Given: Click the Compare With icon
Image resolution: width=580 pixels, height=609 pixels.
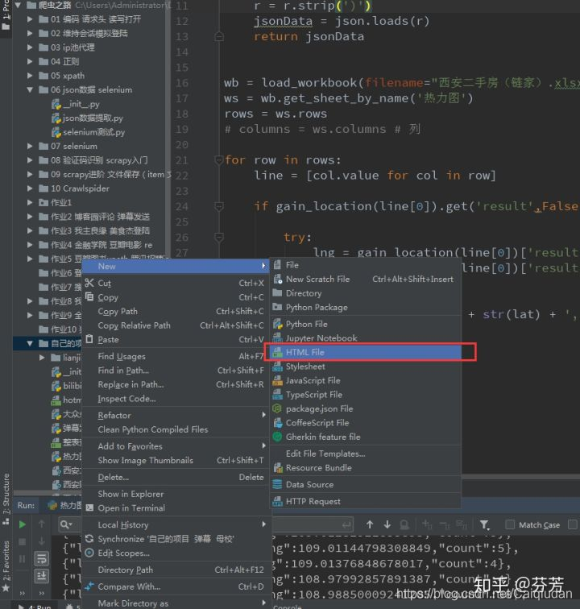Looking at the screenshot, I should click(x=89, y=586).
